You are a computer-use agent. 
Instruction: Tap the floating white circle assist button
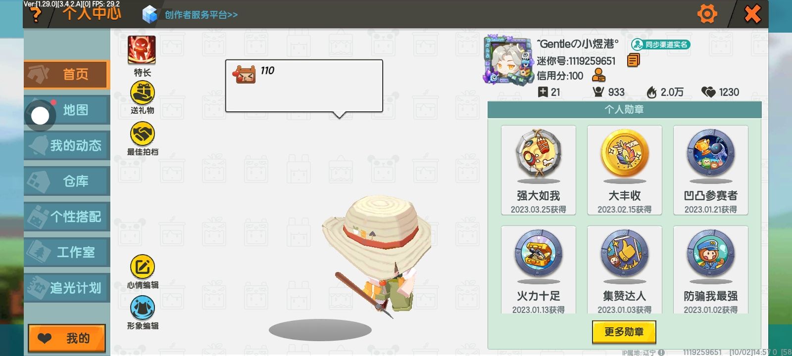(40, 116)
